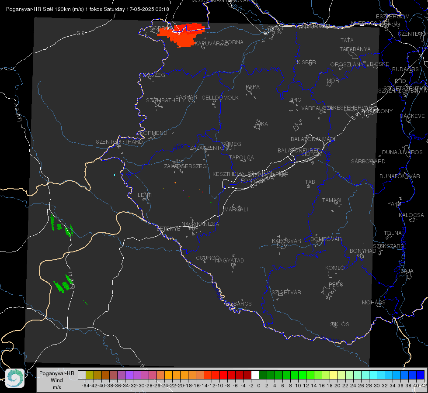The image size is (428, 393).
Task: Click the BAJA label
Action: point(407,271)
